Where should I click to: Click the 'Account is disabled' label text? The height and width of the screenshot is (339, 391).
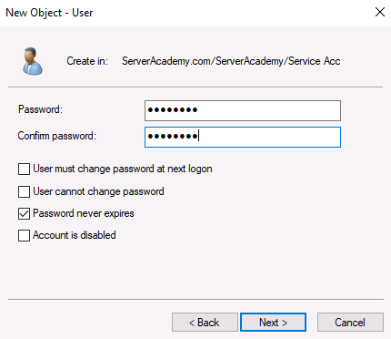click(x=75, y=235)
